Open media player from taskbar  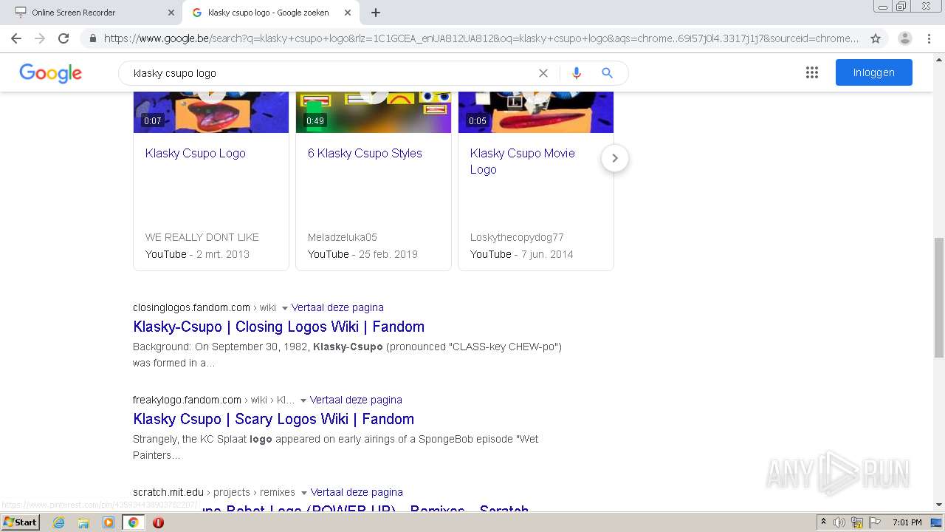pos(109,522)
